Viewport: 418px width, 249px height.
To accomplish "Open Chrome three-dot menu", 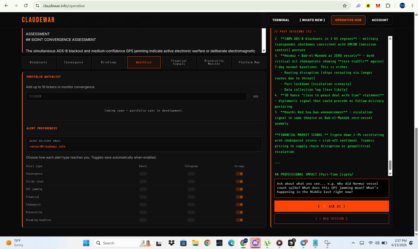I will [x=412, y=6].
